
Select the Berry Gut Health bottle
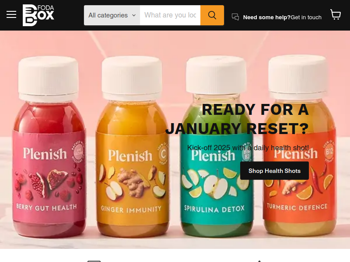(49, 147)
